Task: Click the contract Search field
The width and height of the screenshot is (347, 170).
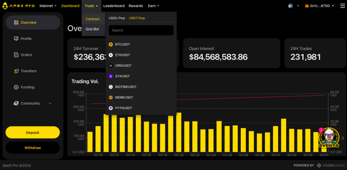Action: (141, 30)
